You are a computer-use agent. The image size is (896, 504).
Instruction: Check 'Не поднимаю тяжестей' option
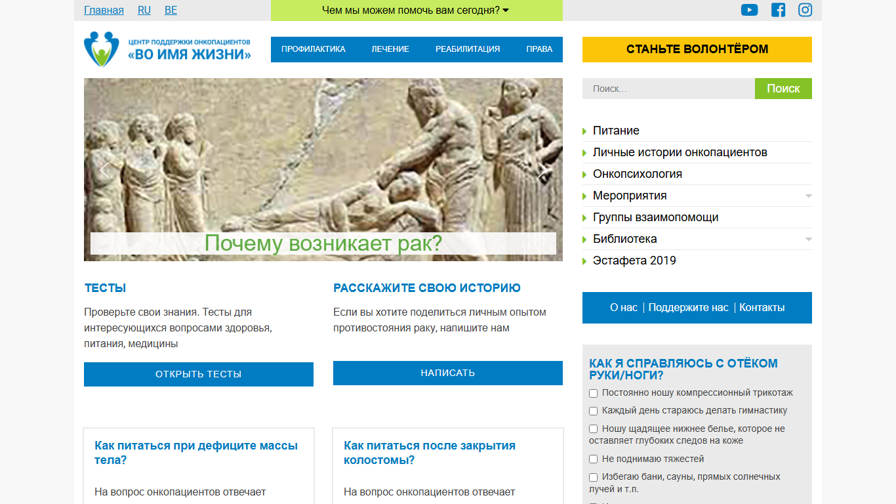[x=593, y=459]
